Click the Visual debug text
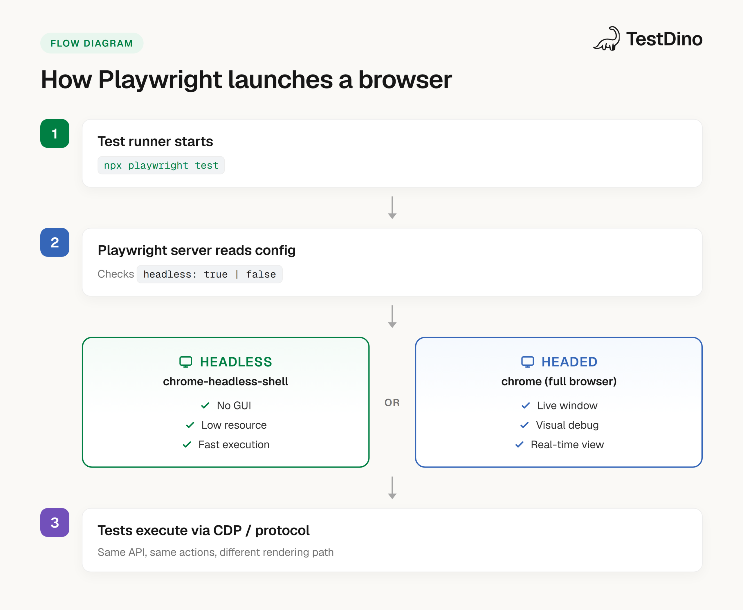743x610 pixels. (x=567, y=425)
